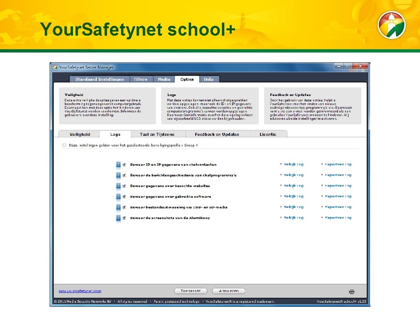Switch to the Filters tab
This screenshot has height=315, width=420.
141,79
